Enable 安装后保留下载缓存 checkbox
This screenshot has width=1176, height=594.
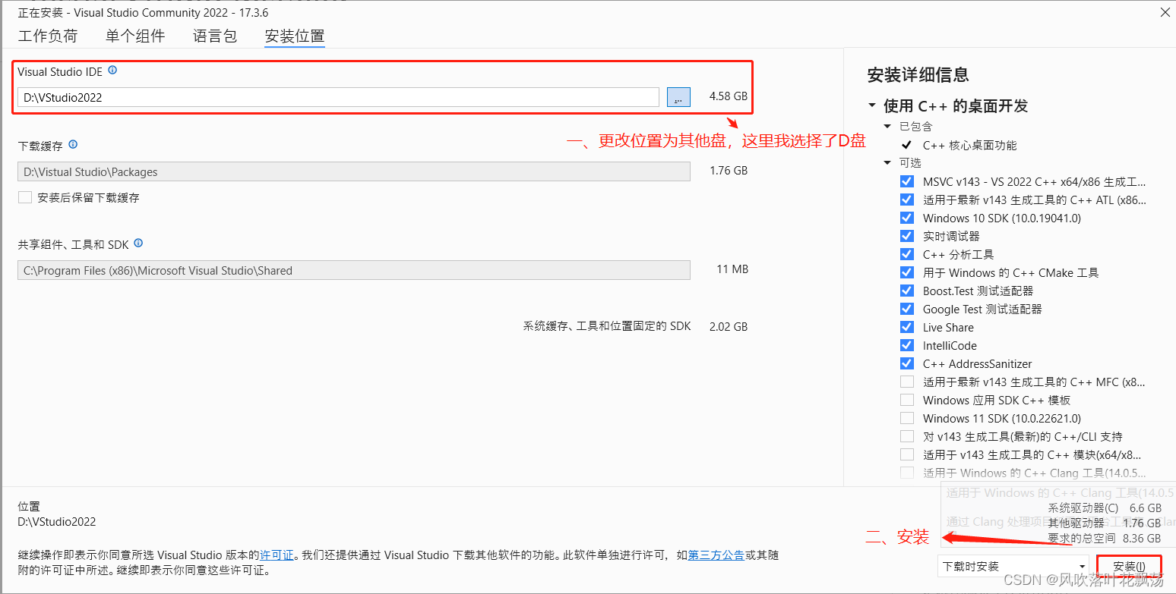(x=25, y=197)
